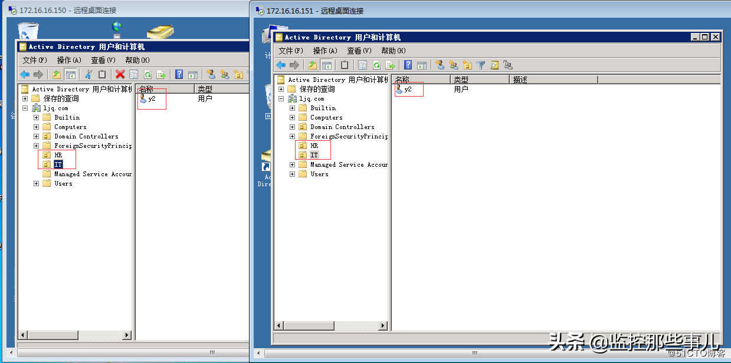The image size is (731, 363).
Task: Click green Refresh icon in left window toolbar
Action: tap(147, 74)
